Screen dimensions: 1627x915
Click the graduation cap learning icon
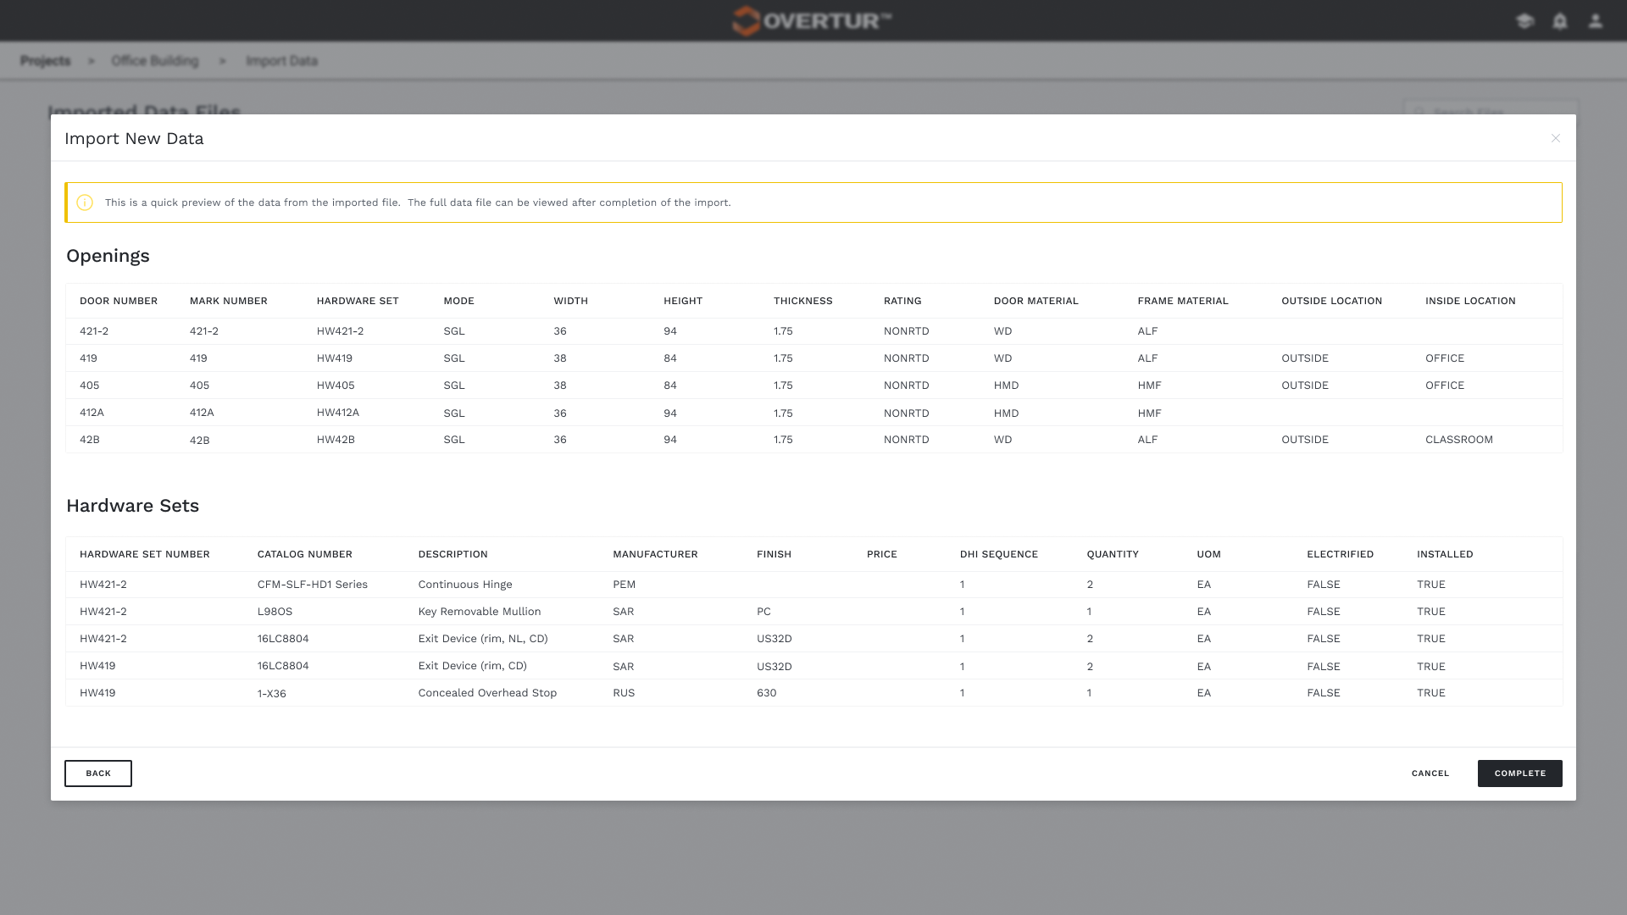[x=1524, y=21]
